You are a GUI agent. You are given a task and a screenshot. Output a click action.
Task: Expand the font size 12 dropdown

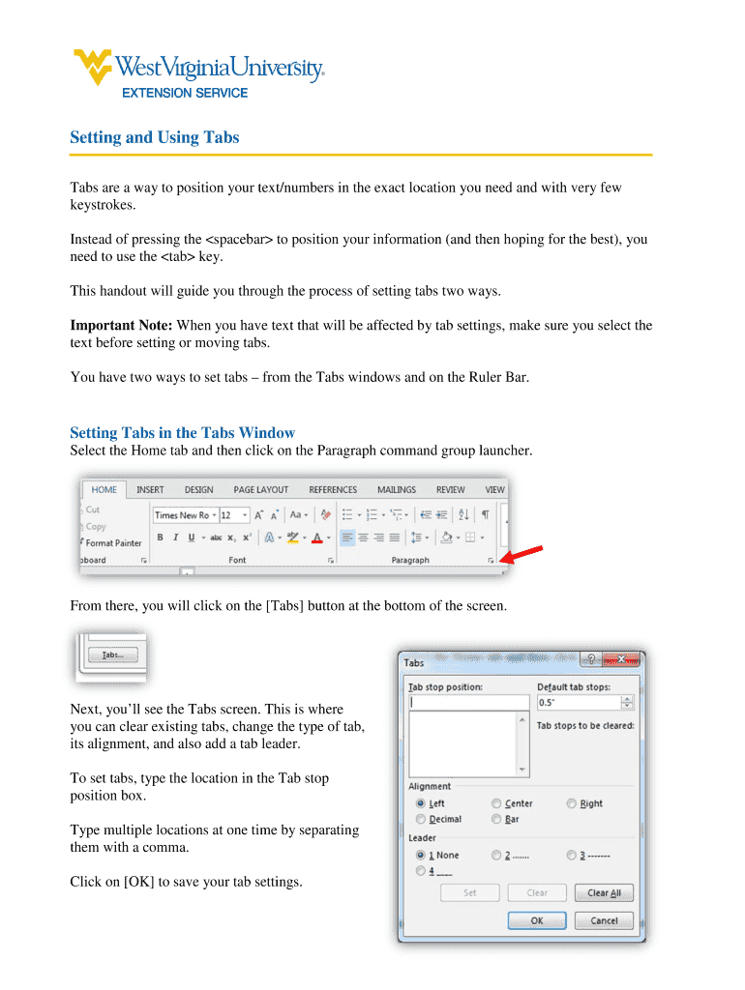coord(235,515)
